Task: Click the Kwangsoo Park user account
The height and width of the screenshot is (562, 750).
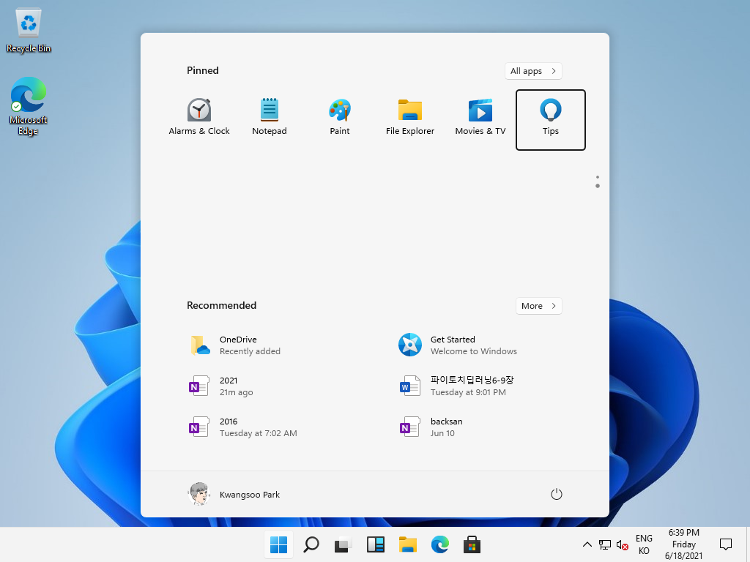Action: click(234, 494)
